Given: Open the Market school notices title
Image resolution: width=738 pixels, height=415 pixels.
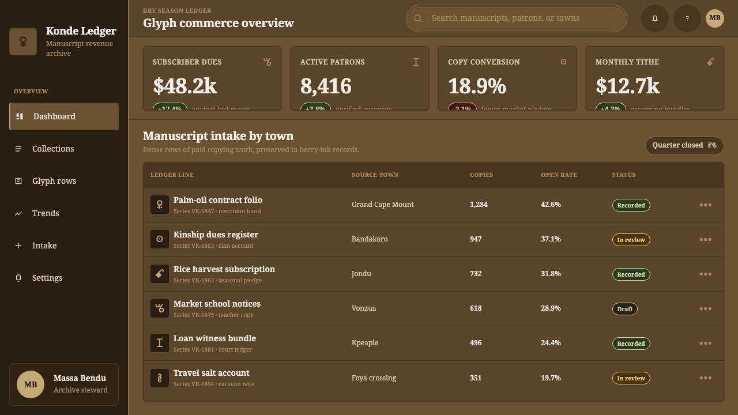Looking at the screenshot, I should (x=217, y=304).
